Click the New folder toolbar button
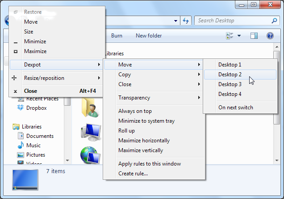This screenshot has height=199, width=284. click(x=149, y=36)
